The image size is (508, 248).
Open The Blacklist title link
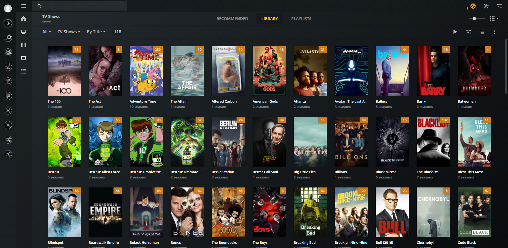(x=427, y=172)
